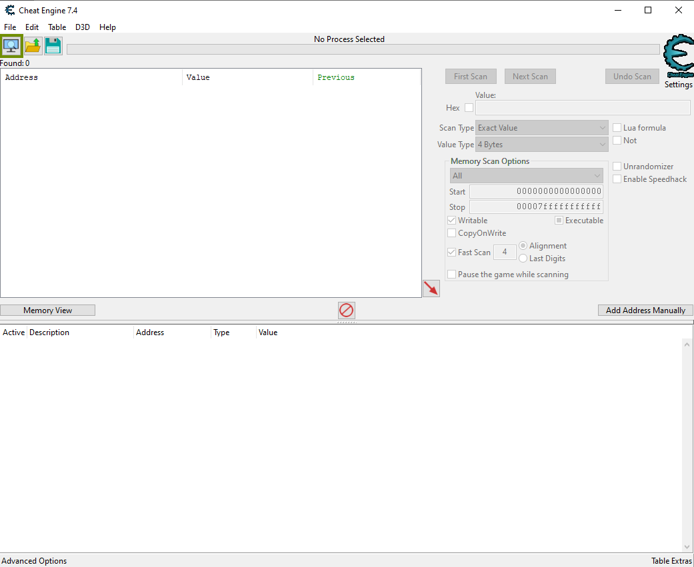Image resolution: width=694 pixels, height=567 pixels.
Task: Open Memory View
Action: pos(47,310)
